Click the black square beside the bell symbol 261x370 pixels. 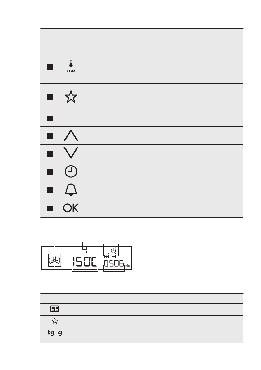(49, 190)
